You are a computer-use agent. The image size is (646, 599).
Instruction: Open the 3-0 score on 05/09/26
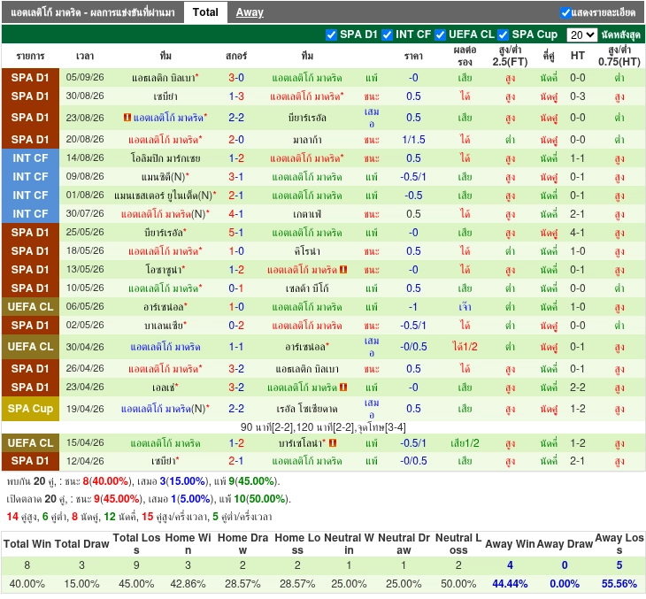click(x=236, y=78)
